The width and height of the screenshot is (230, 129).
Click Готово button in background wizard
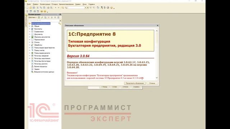pos(114,87)
